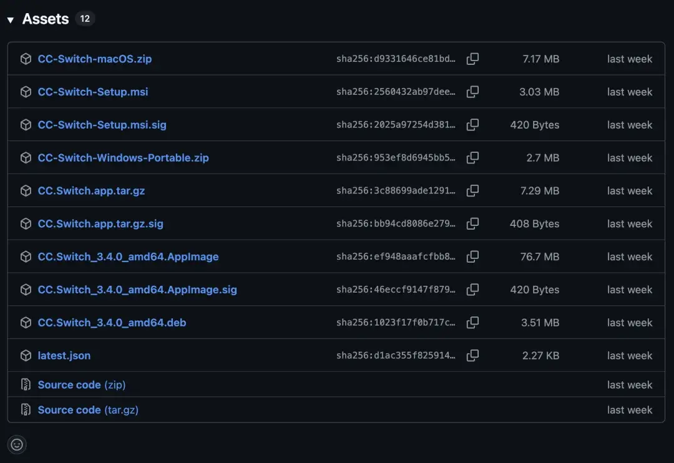Download Source code (tar.gz)

click(87, 410)
